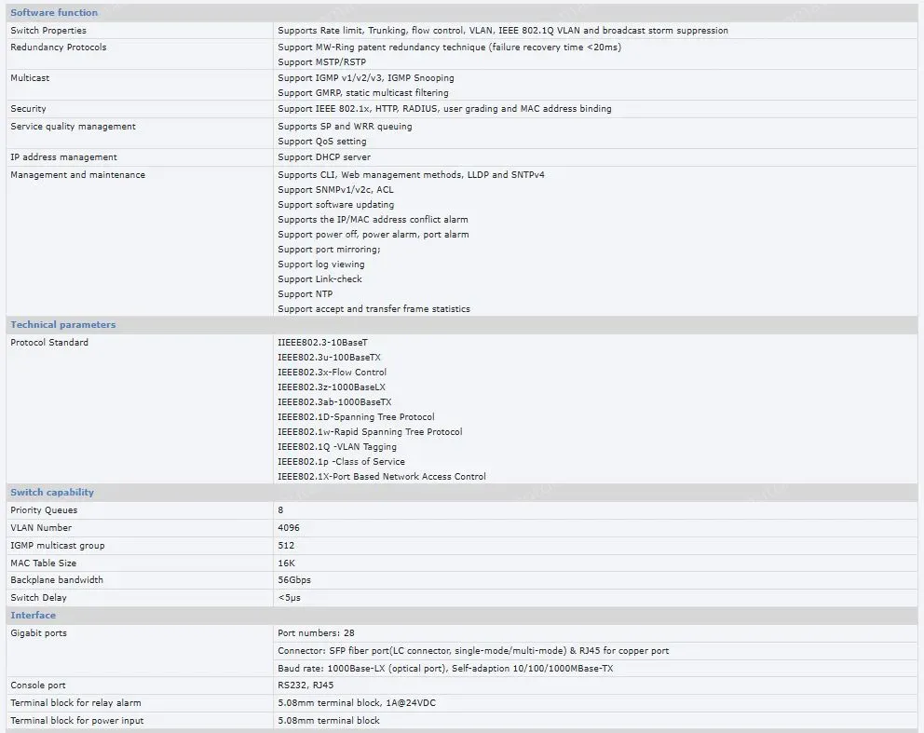Image resolution: width=924 pixels, height=733 pixels.
Task: Select the IP address management label
Action: 63,157
